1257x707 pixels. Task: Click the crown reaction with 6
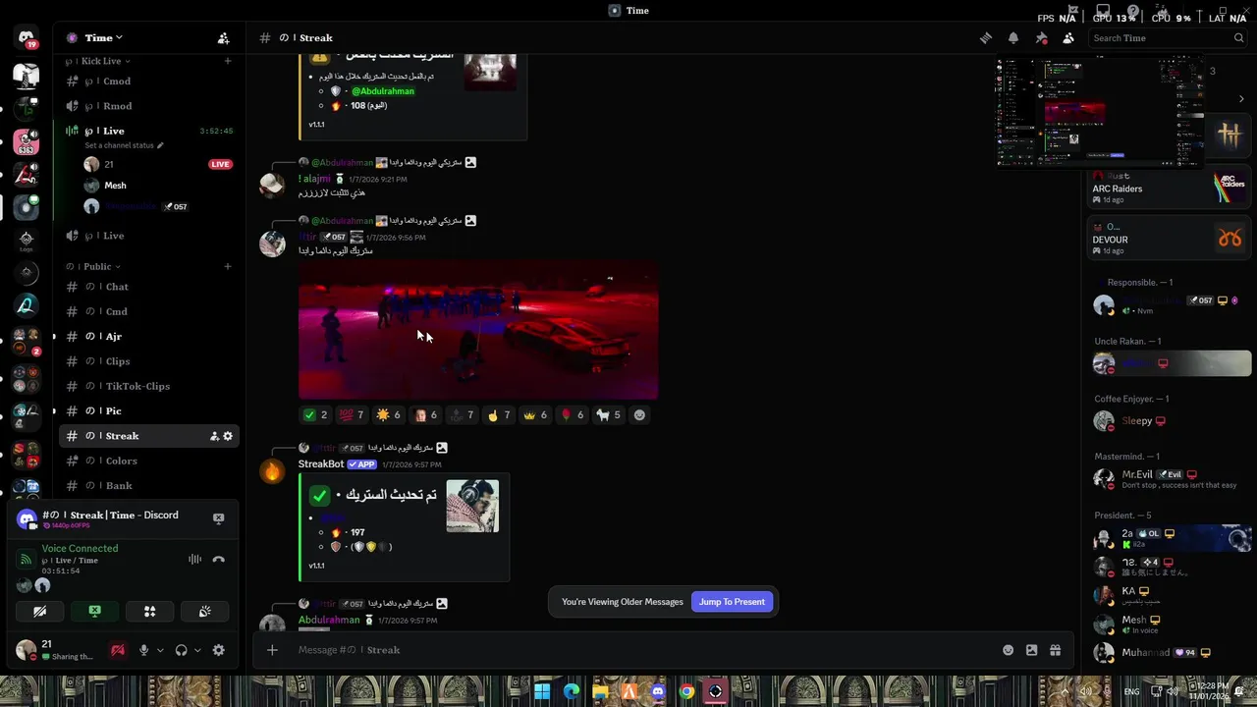pyautogui.click(x=535, y=415)
